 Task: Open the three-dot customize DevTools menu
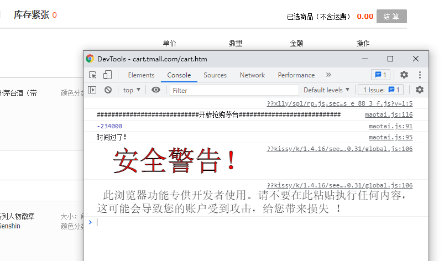point(420,75)
